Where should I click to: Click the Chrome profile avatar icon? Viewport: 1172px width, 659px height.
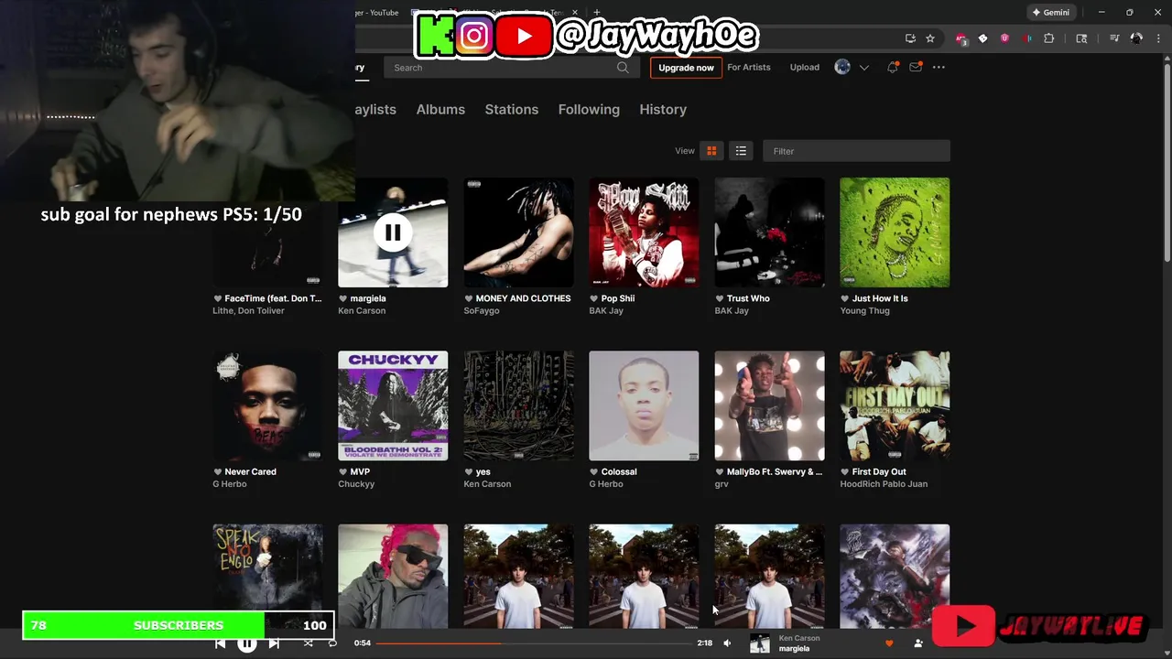(1136, 38)
